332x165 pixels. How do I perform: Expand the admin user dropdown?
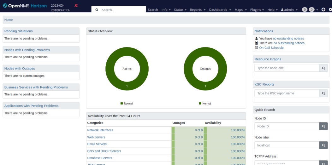pyautogui.click(x=289, y=10)
